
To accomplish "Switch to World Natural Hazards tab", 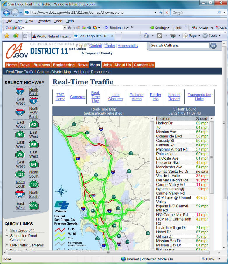I will [x=52, y=36].
